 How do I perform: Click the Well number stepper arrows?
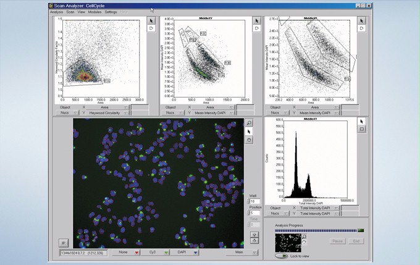248,201
